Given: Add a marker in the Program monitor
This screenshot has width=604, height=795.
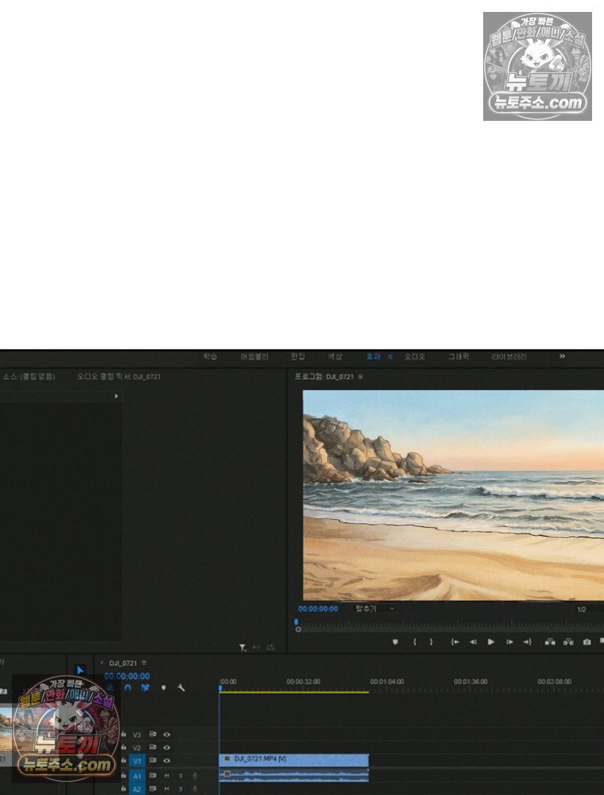Looking at the screenshot, I should 395,642.
